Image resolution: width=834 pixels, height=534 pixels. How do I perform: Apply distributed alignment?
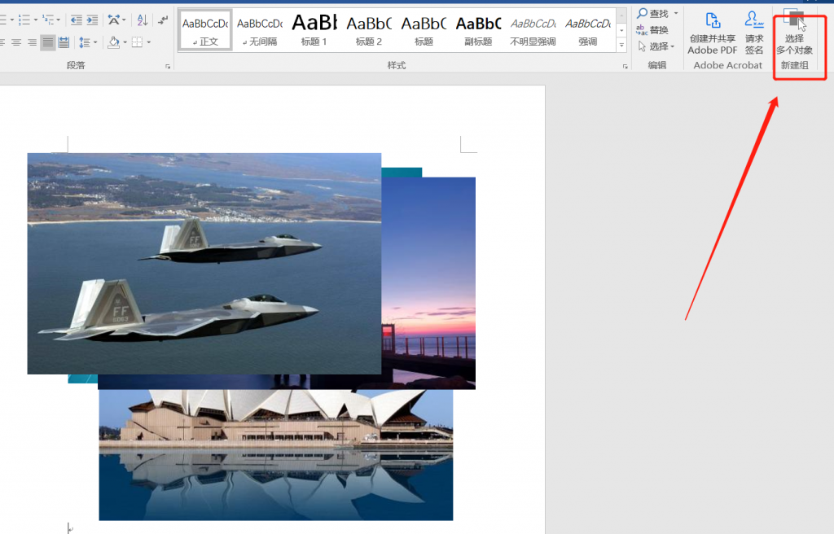click(64, 42)
